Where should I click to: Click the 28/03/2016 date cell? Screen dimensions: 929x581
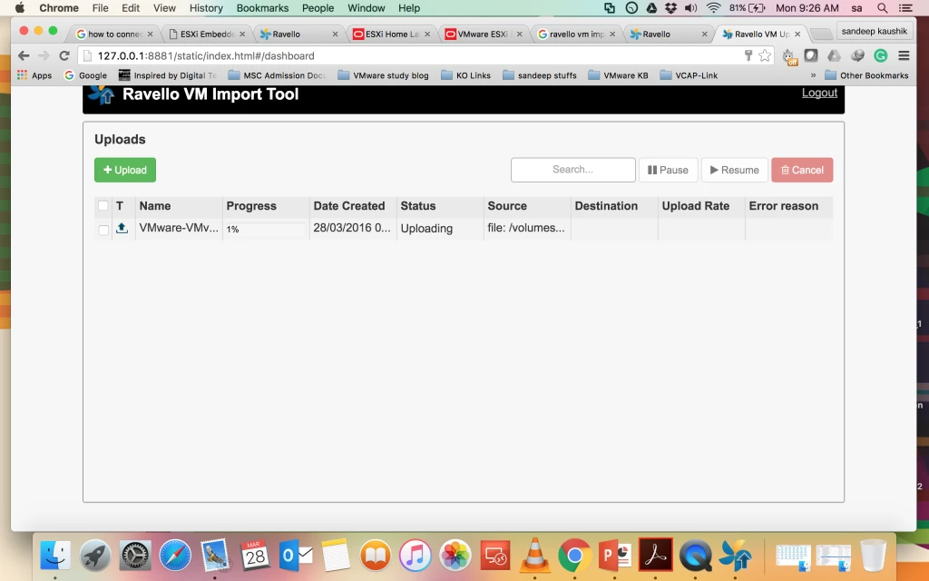pyautogui.click(x=352, y=228)
